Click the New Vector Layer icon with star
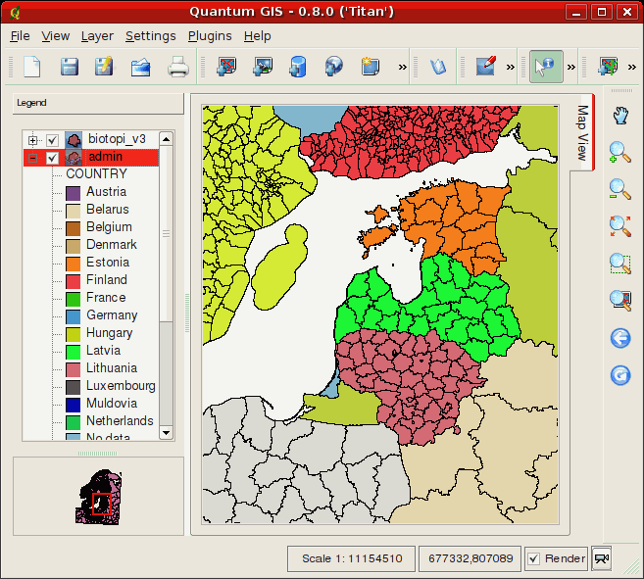 coord(370,67)
